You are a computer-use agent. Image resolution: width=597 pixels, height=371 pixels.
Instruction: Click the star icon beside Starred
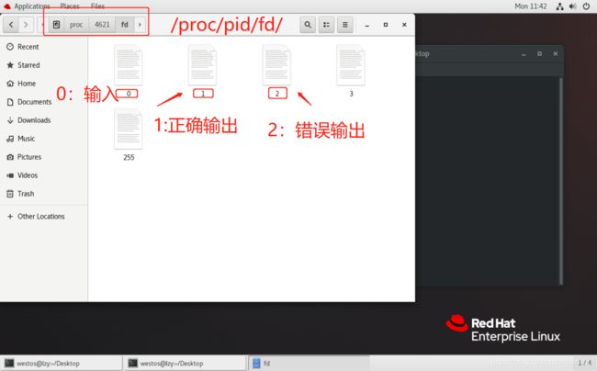(x=10, y=65)
